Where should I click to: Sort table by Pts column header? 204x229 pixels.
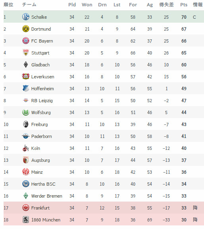pos(184,5)
